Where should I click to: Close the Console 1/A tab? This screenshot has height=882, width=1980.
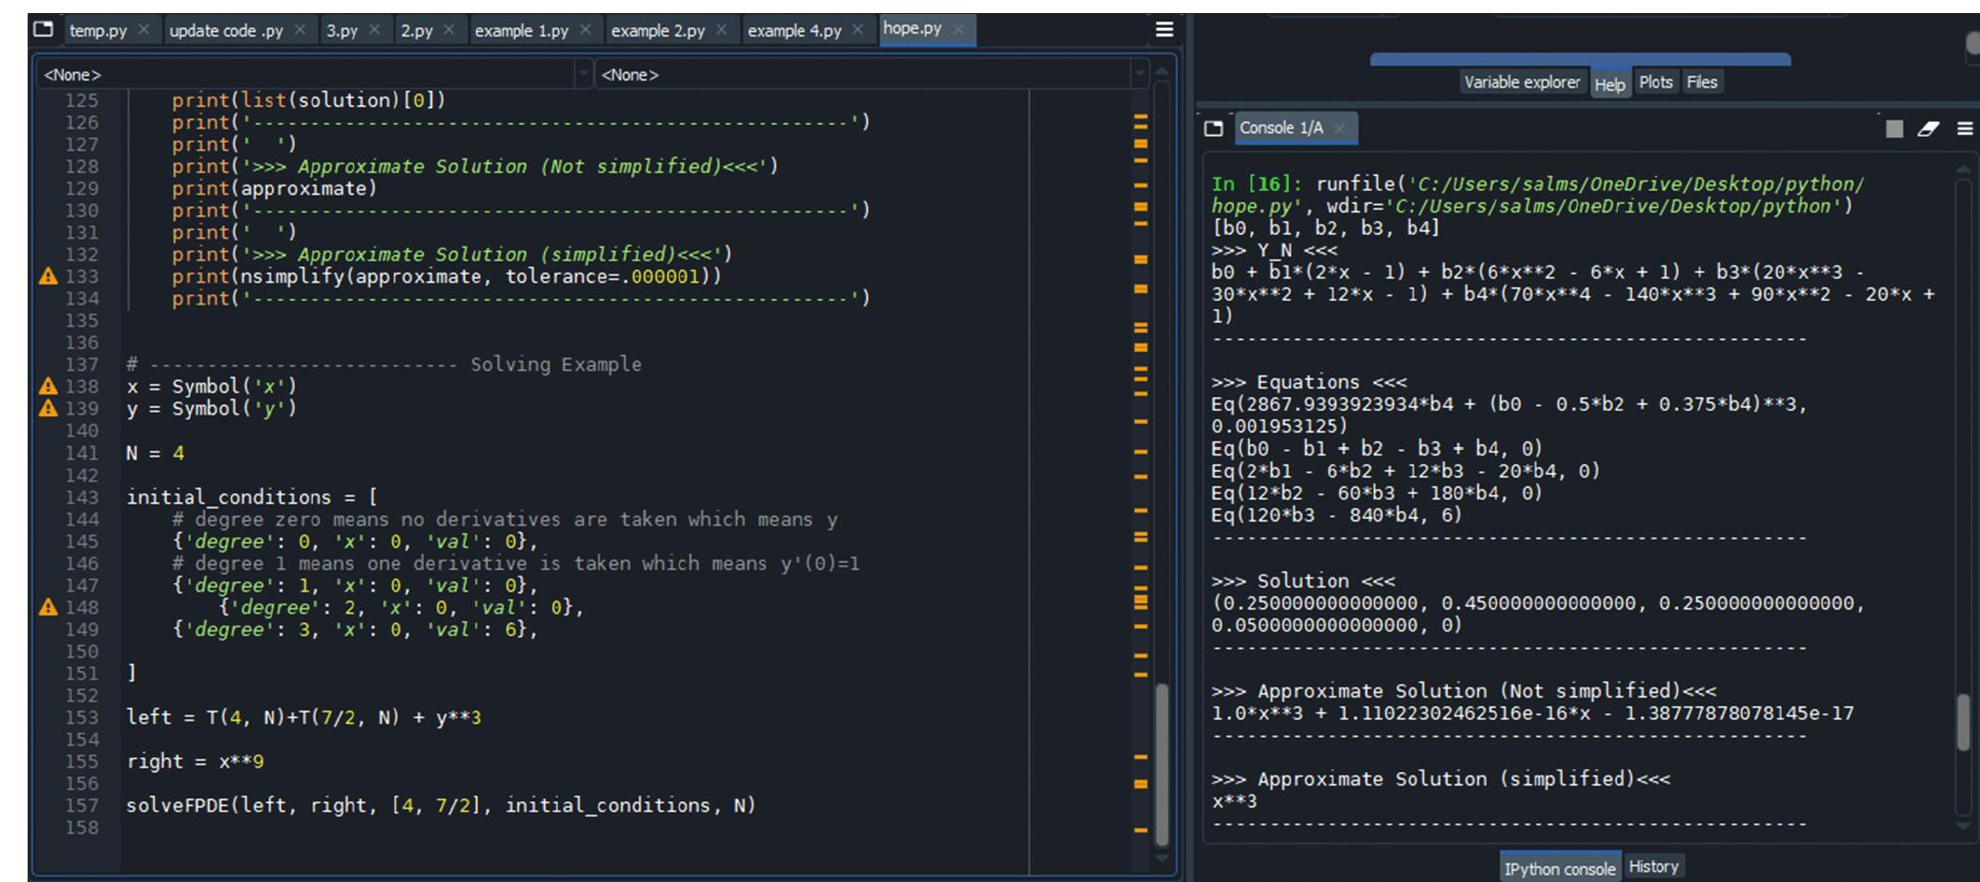pos(1339,129)
